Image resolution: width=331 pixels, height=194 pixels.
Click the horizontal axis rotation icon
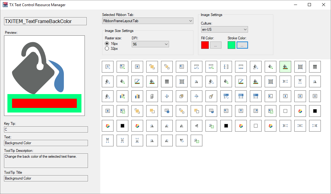(196, 96)
